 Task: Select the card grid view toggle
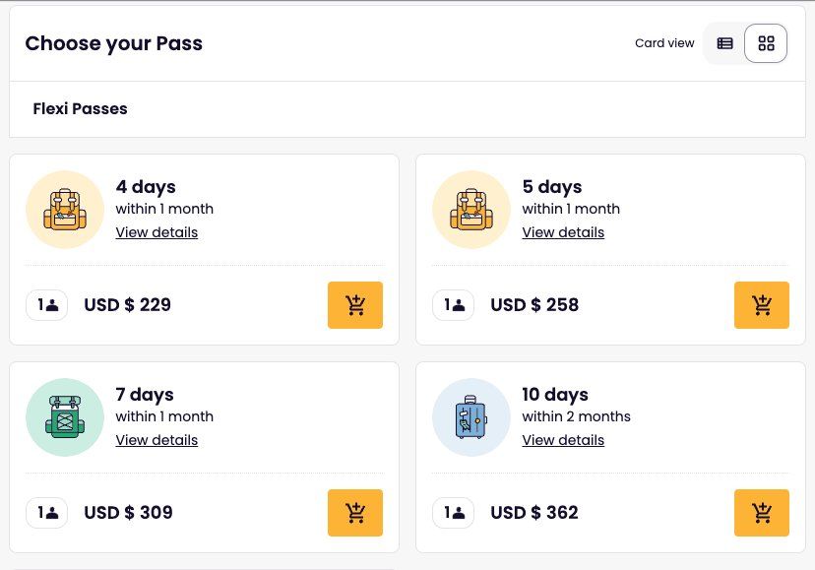(x=766, y=43)
